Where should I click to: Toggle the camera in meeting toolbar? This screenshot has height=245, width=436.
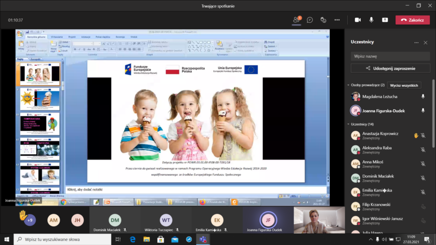click(x=358, y=20)
